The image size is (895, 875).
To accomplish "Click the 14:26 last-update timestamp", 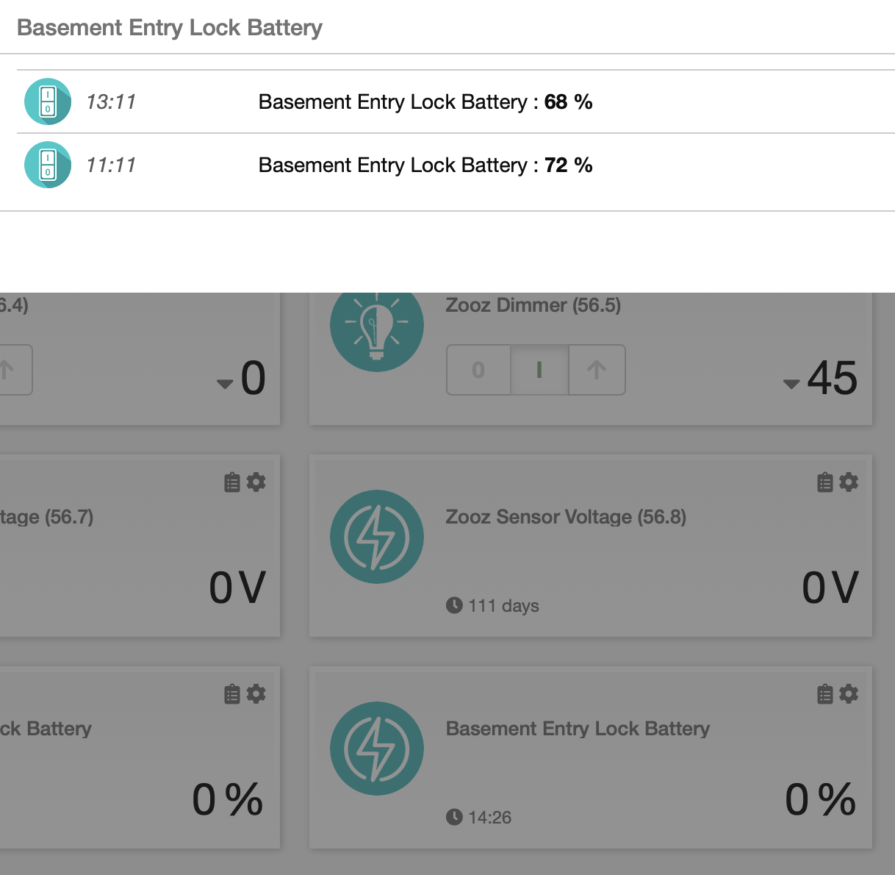I will 489,818.
